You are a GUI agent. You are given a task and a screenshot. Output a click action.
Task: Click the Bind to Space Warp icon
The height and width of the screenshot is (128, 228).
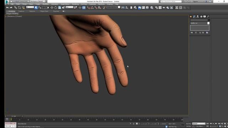point(23,7)
